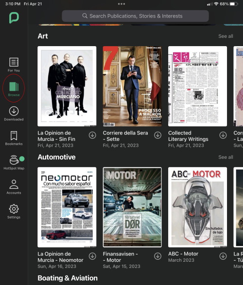
Task: Open Bookmarks in the sidebar
Action: coord(14,138)
